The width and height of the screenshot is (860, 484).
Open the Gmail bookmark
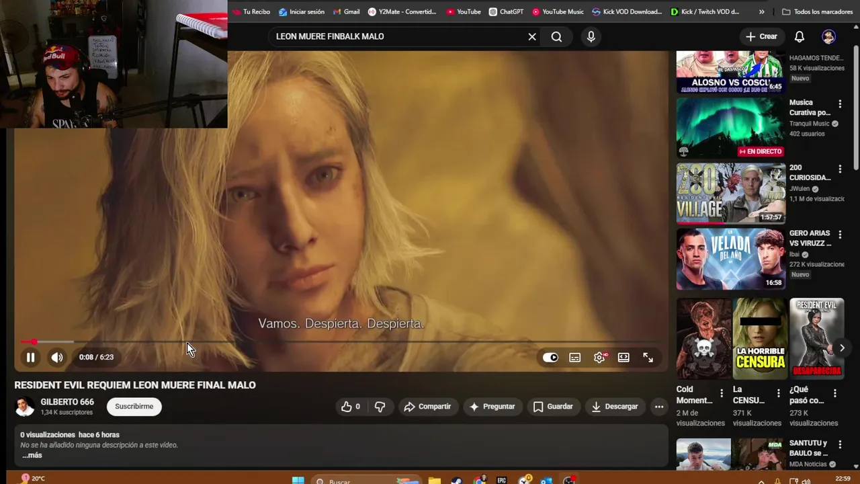(346, 11)
